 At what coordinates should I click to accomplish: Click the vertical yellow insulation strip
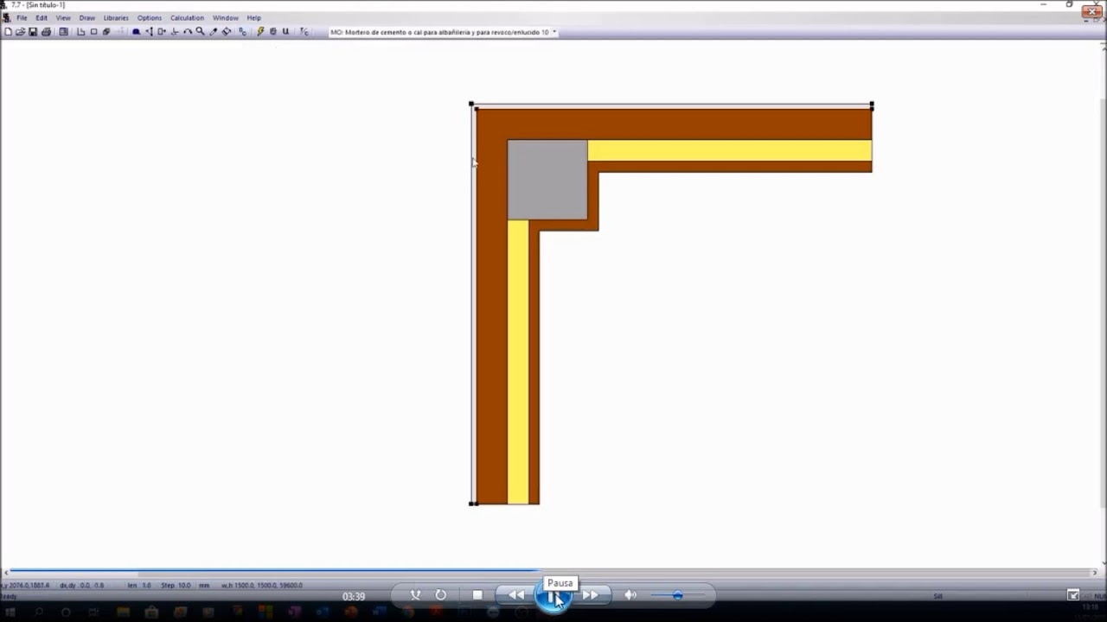coord(517,361)
